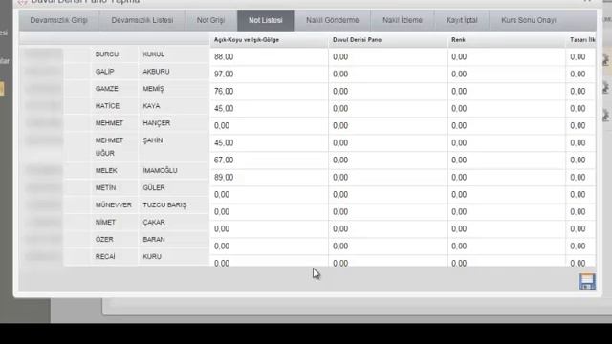Open the Devamsızlık Girişi tab

(58, 20)
